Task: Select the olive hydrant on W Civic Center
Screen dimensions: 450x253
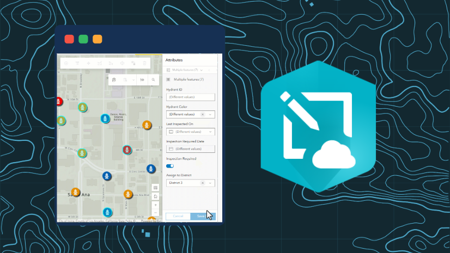Action: [x=82, y=153]
